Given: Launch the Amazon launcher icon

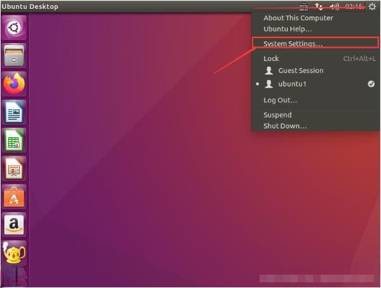Looking at the screenshot, I should (x=14, y=225).
